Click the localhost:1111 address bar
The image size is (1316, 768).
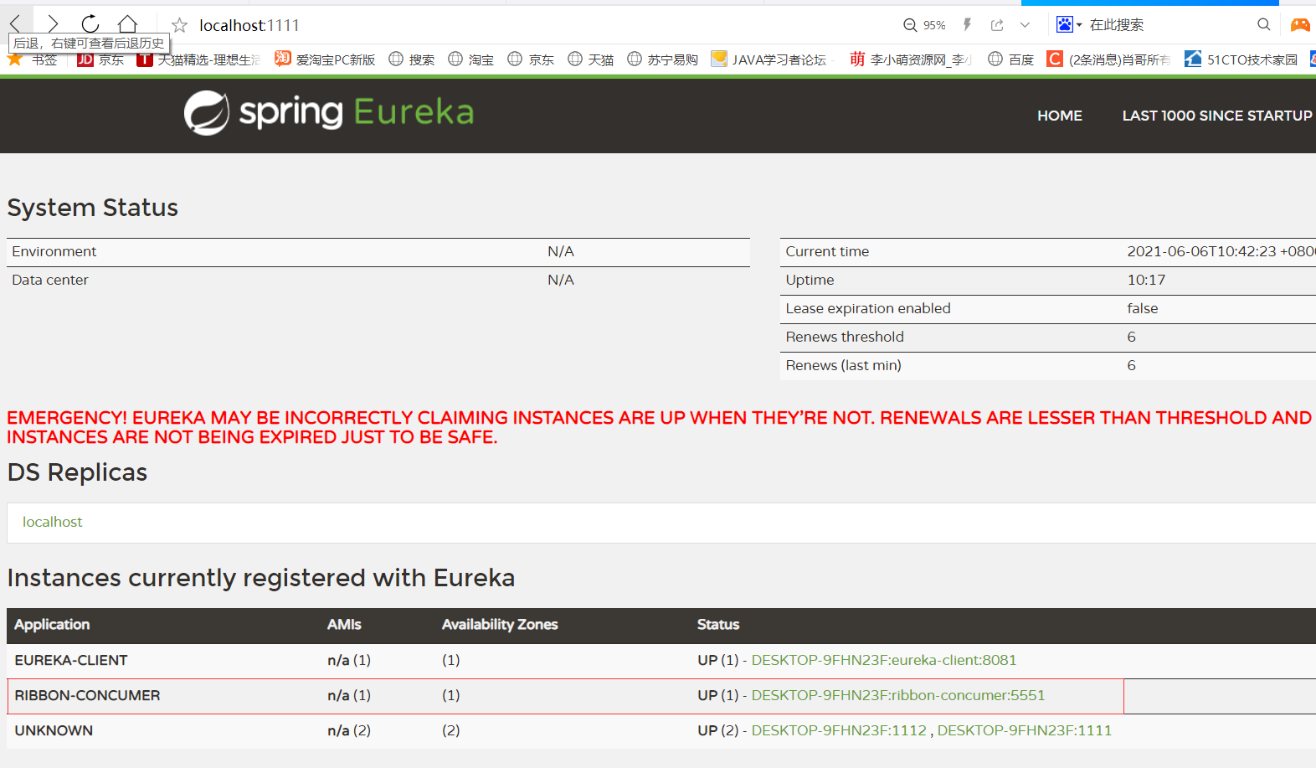[x=249, y=25]
